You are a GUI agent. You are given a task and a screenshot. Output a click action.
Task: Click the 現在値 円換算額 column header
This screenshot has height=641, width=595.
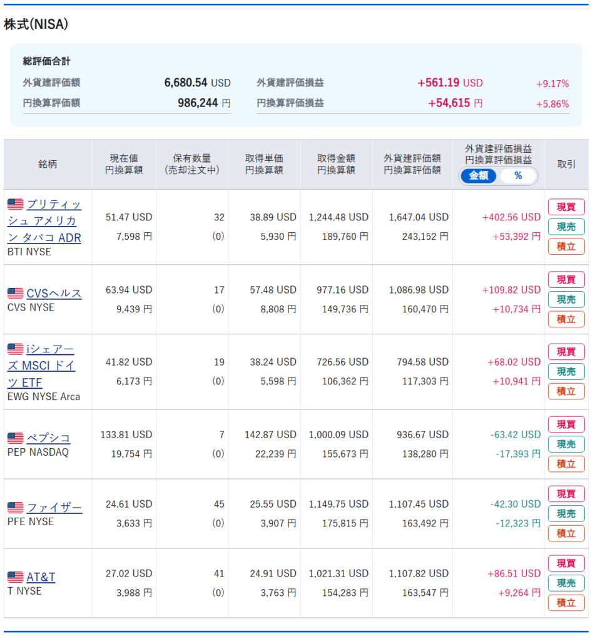coord(124,165)
